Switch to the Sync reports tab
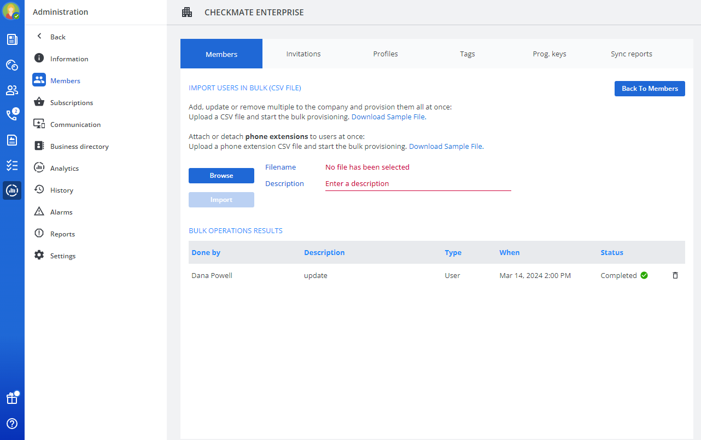The width and height of the screenshot is (701, 440). [x=632, y=54]
